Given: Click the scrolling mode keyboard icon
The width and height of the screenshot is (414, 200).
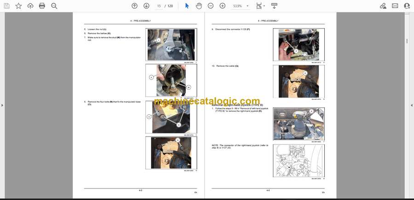Looking at the screenshot, I should (x=274, y=6).
